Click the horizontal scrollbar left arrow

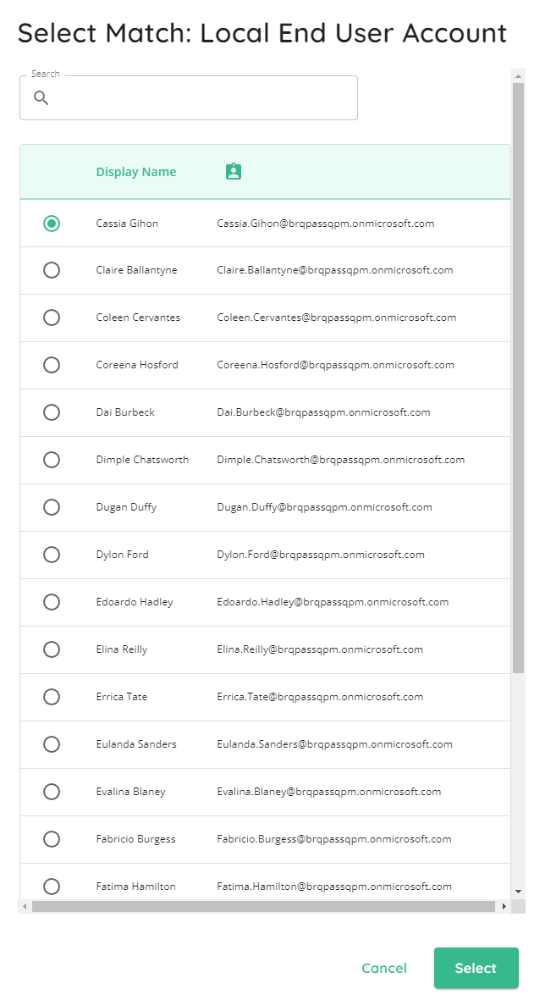tap(25, 906)
